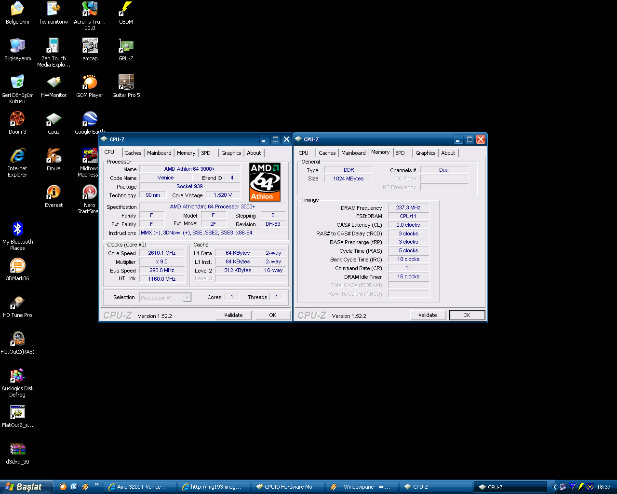
Task: Open About tab in right CPU-Z window
Action: (448, 153)
